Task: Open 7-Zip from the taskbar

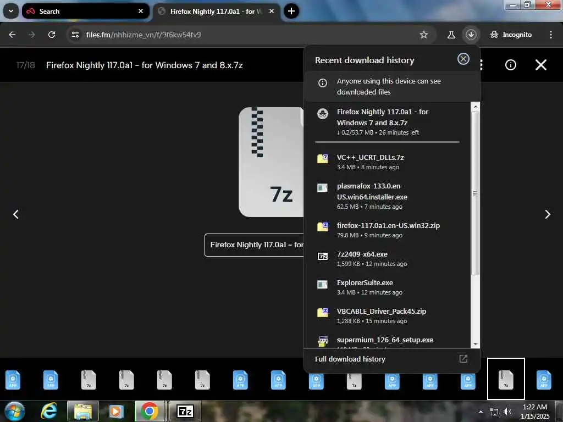Action: pyautogui.click(x=185, y=411)
